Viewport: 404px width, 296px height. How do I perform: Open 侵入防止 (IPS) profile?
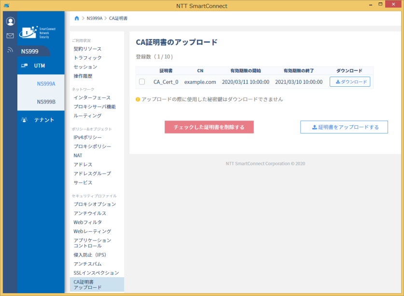pos(90,255)
